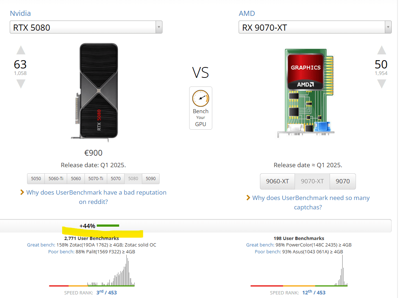Open the 3rd / 453 speed rank link

coord(106,292)
